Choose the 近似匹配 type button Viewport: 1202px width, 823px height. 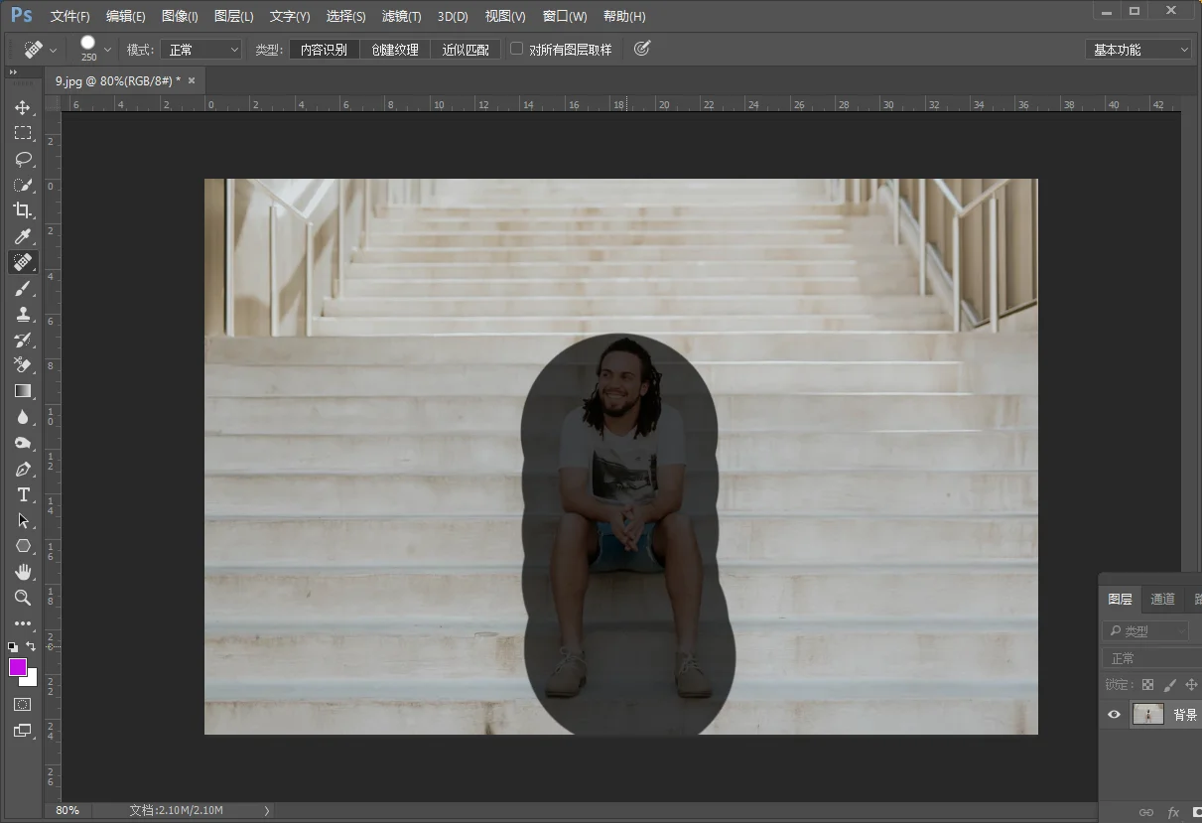[x=466, y=50]
